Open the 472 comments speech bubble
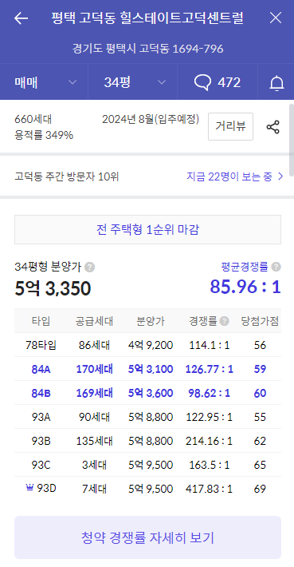The image size is (294, 567). 218,82
